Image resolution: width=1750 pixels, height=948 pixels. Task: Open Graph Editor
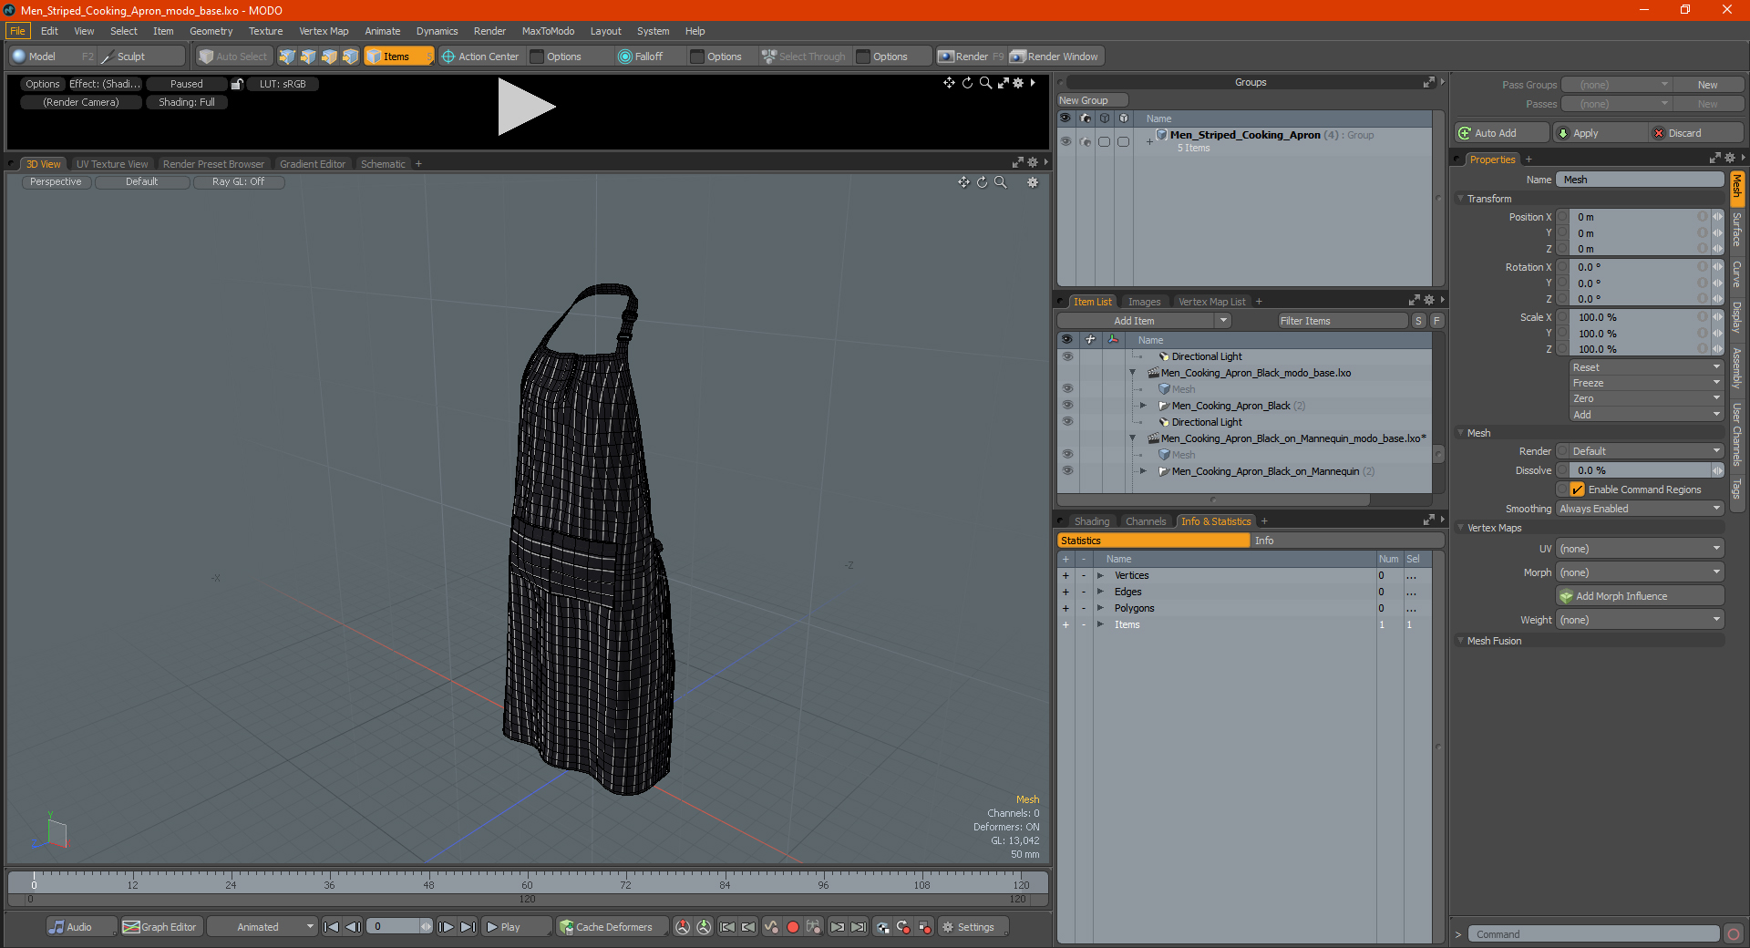click(160, 927)
